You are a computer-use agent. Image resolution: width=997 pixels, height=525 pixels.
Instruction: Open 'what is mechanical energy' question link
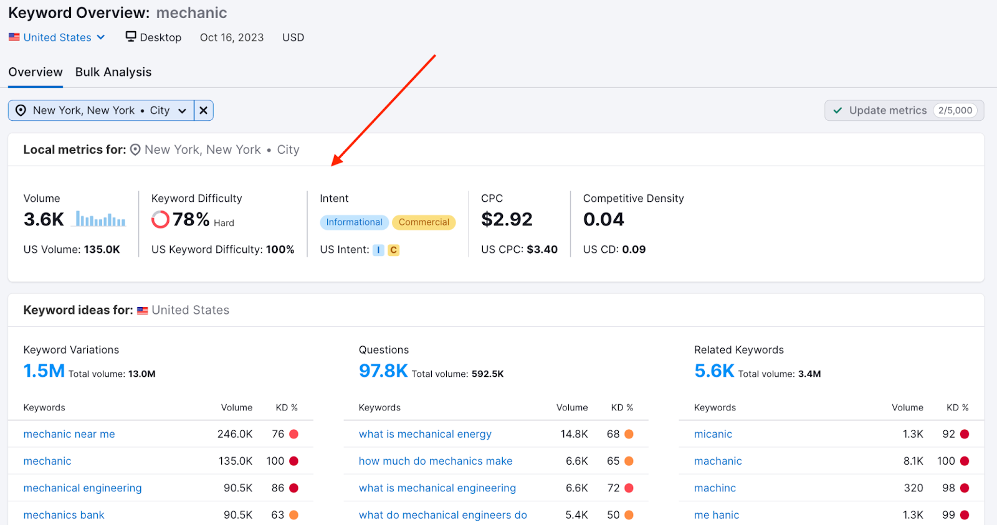[425, 434]
